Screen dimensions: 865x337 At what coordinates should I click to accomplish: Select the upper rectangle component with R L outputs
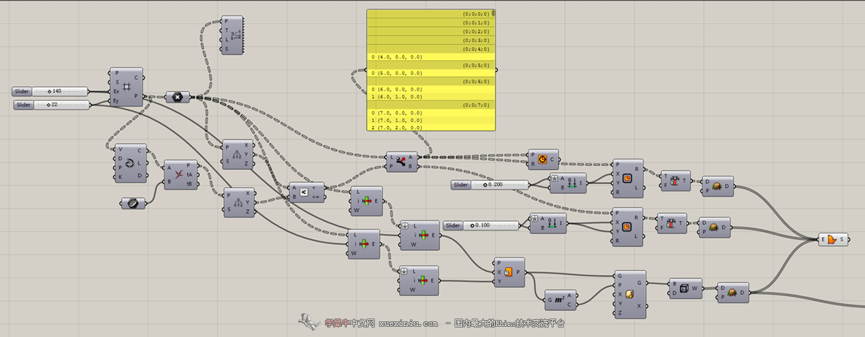pyautogui.click(x=627, y=178)
